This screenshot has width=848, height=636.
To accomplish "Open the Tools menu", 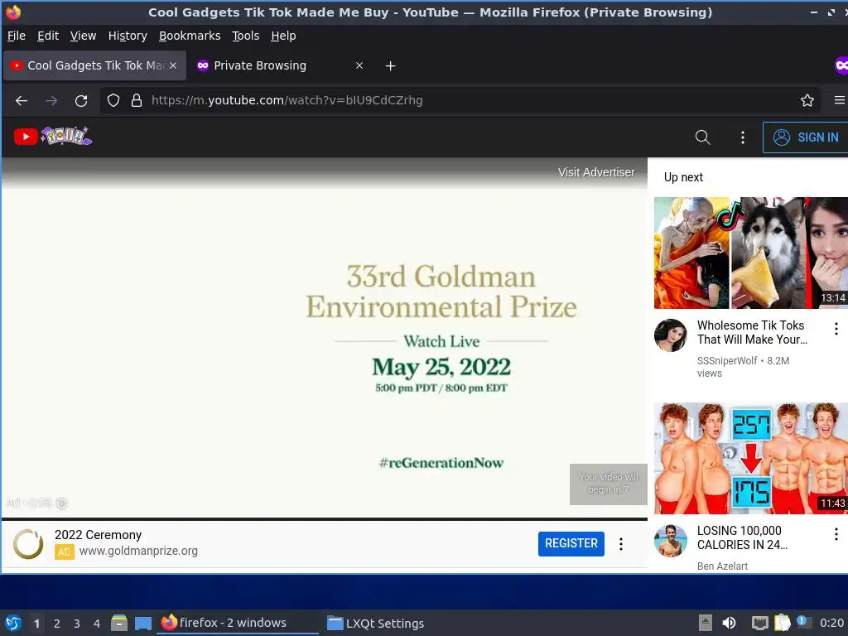I will pyautogui.click(x=245, y=36).
